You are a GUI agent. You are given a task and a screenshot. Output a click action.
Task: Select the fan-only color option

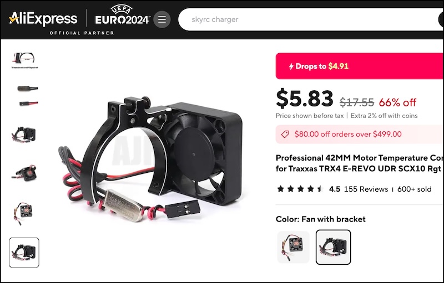coord(294,247)
